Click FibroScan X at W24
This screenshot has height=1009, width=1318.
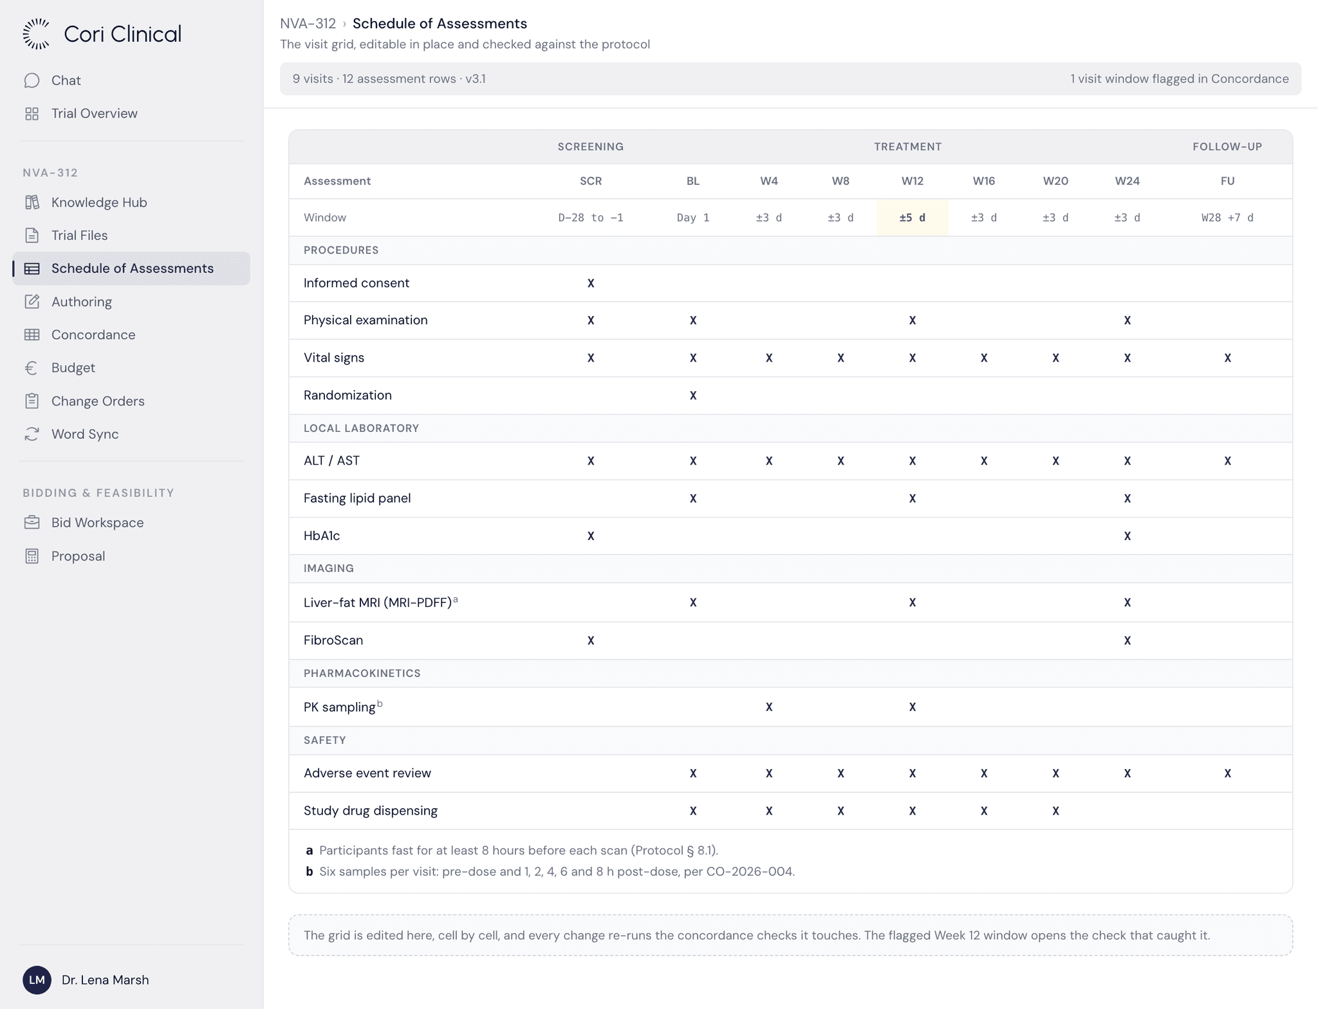point(1127,640)
